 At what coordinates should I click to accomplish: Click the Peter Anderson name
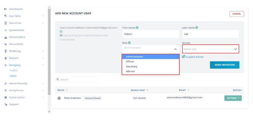coord(72,98)
